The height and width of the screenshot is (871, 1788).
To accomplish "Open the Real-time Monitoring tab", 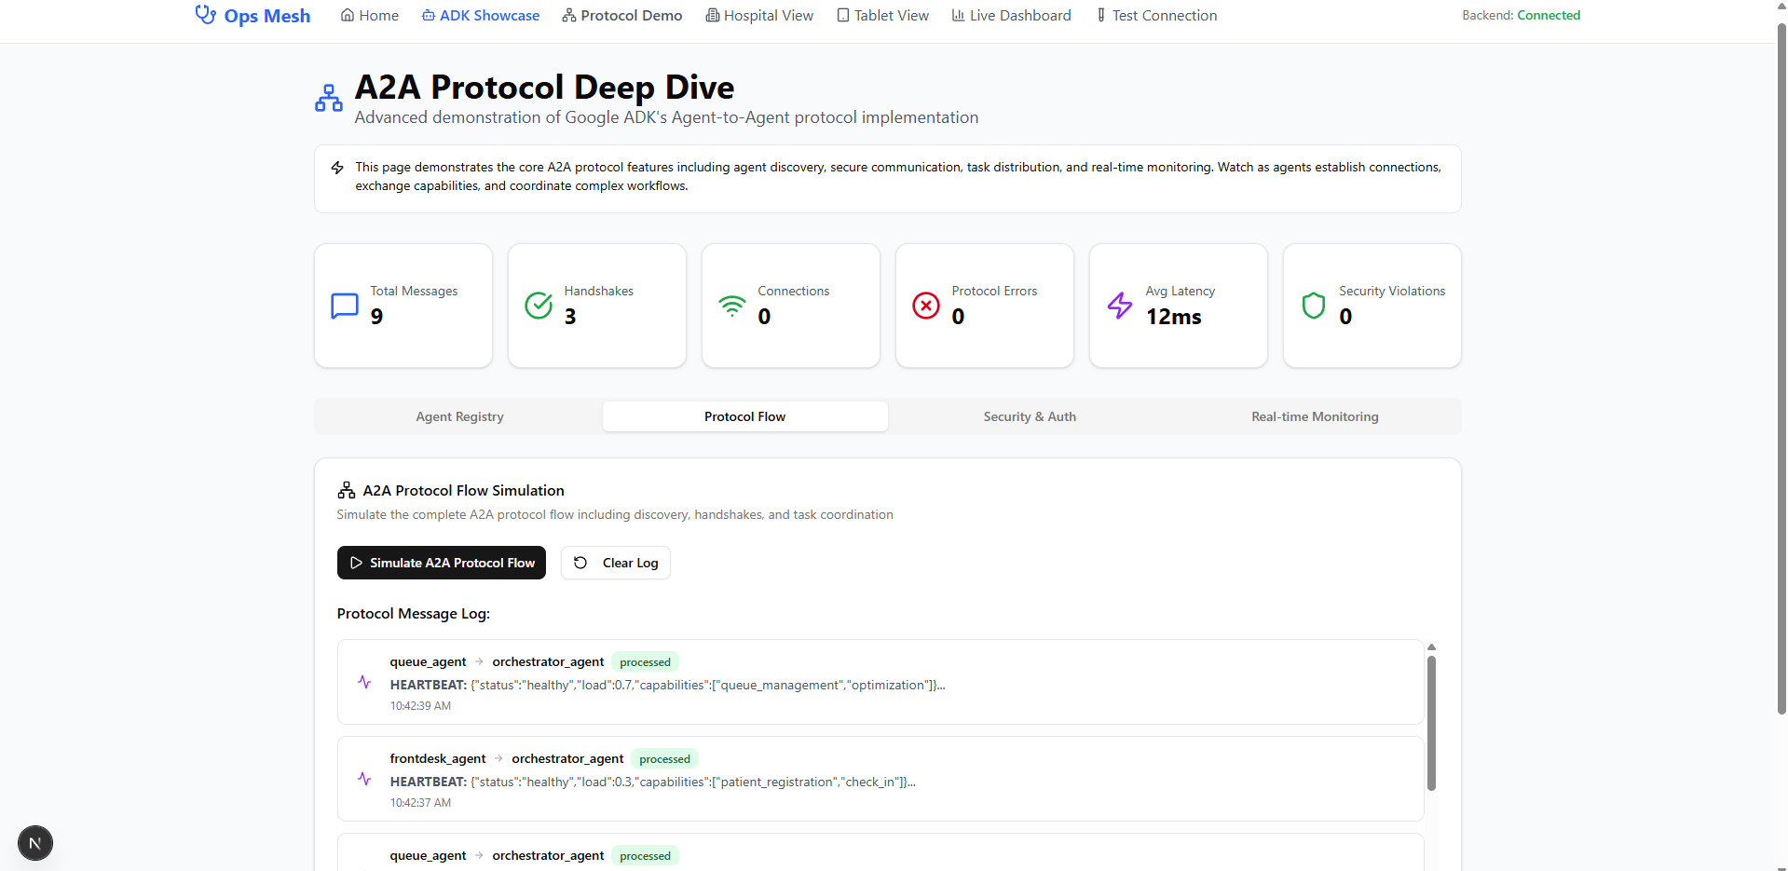I will pyautogui.click(x=1316, y=416).
